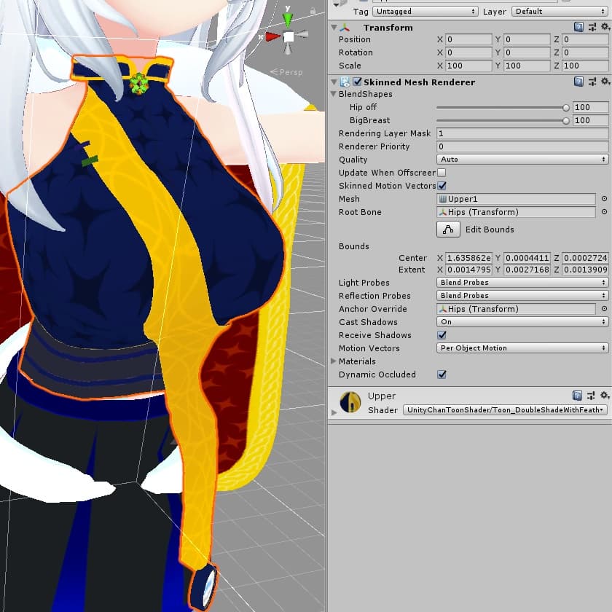
Task: Open the Shader selection dropdown
Action: (x=504, y=410)
